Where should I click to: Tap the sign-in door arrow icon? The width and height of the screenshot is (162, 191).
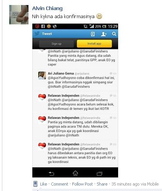93,34
